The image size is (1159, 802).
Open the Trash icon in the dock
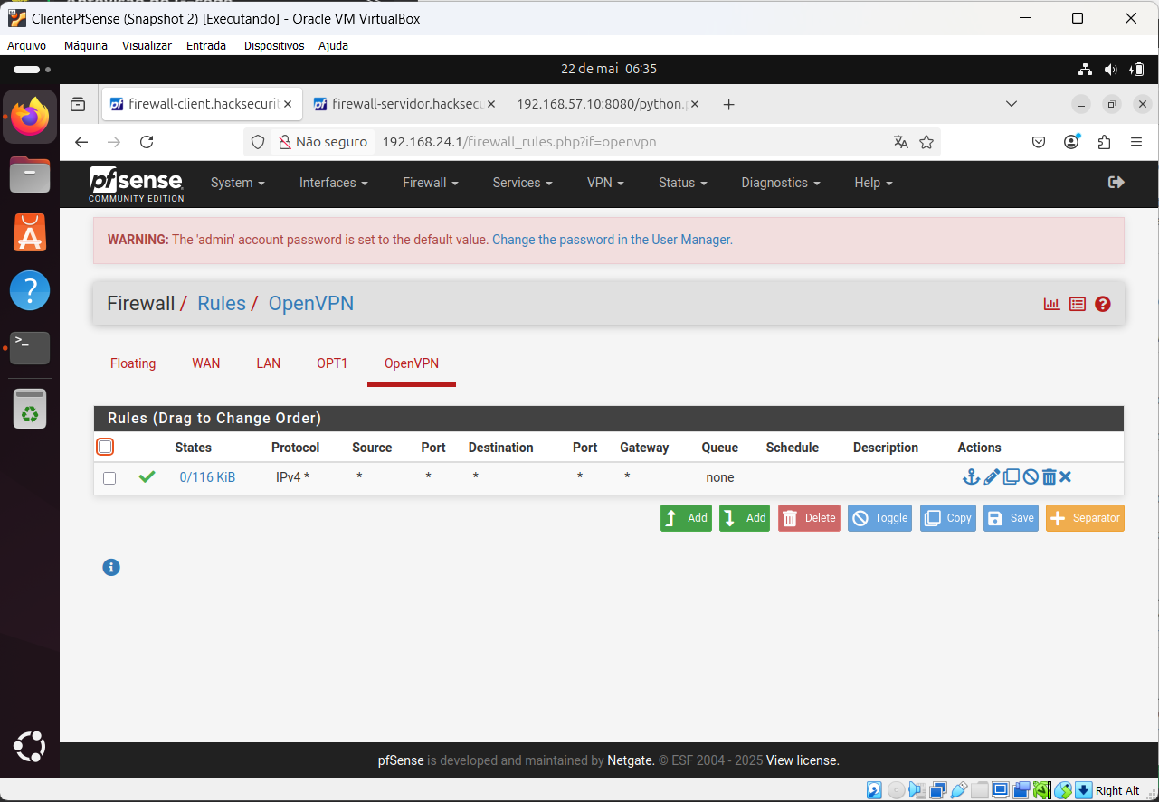(x=30, y=409)
